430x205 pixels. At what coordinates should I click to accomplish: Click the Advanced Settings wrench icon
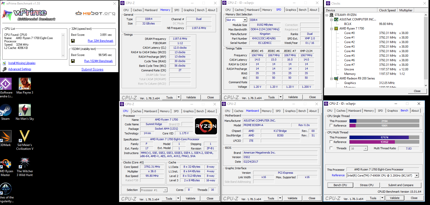4,69
